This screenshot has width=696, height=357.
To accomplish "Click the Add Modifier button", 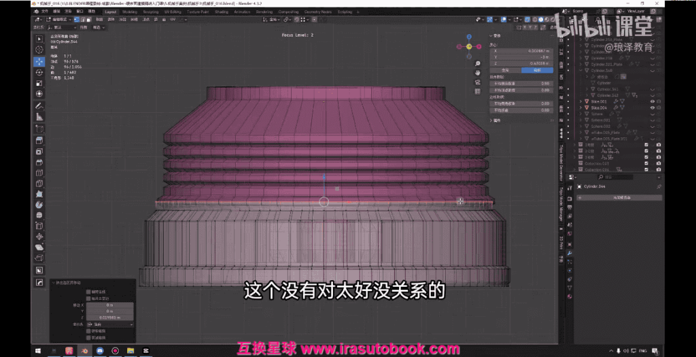I will tap(619, 197).
